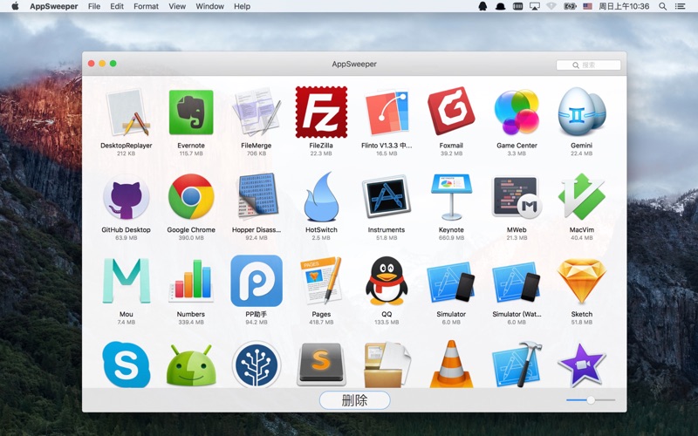Viewport: 698px width, 436px height.
Task: Choose the FileZilla app icon
Action: point(321,112)
